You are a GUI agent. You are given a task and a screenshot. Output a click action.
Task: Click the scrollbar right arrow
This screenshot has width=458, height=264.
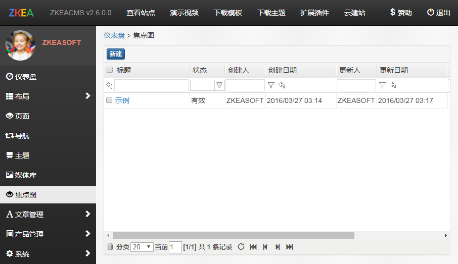(x=446, y=235)
